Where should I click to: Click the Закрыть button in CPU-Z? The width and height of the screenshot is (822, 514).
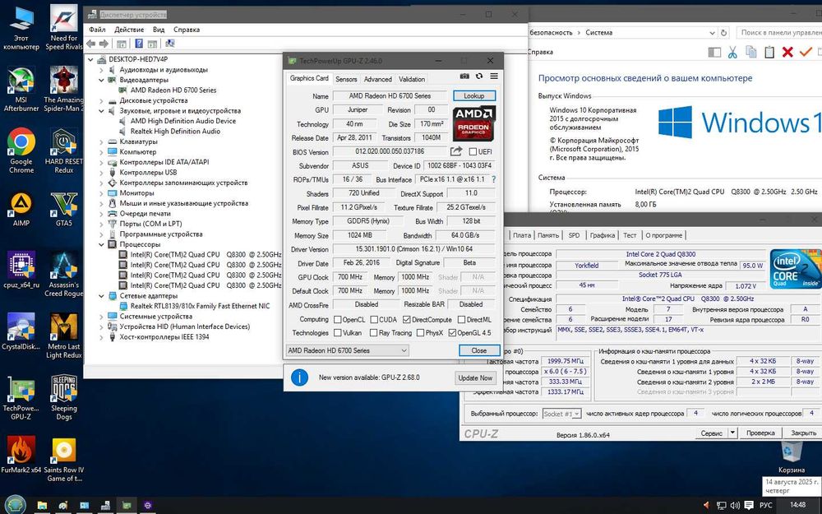pos(803,433)
